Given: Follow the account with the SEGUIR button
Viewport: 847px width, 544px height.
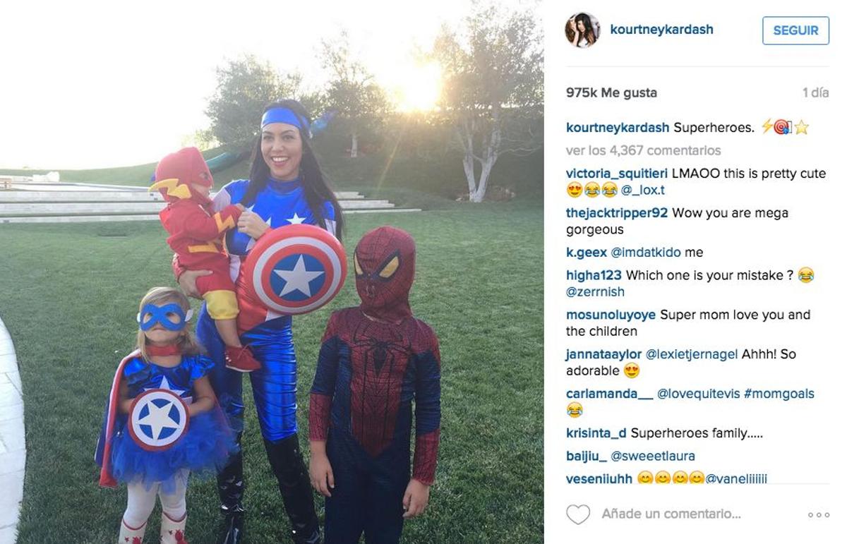Looking at the screenshot, I should point(795,30).
